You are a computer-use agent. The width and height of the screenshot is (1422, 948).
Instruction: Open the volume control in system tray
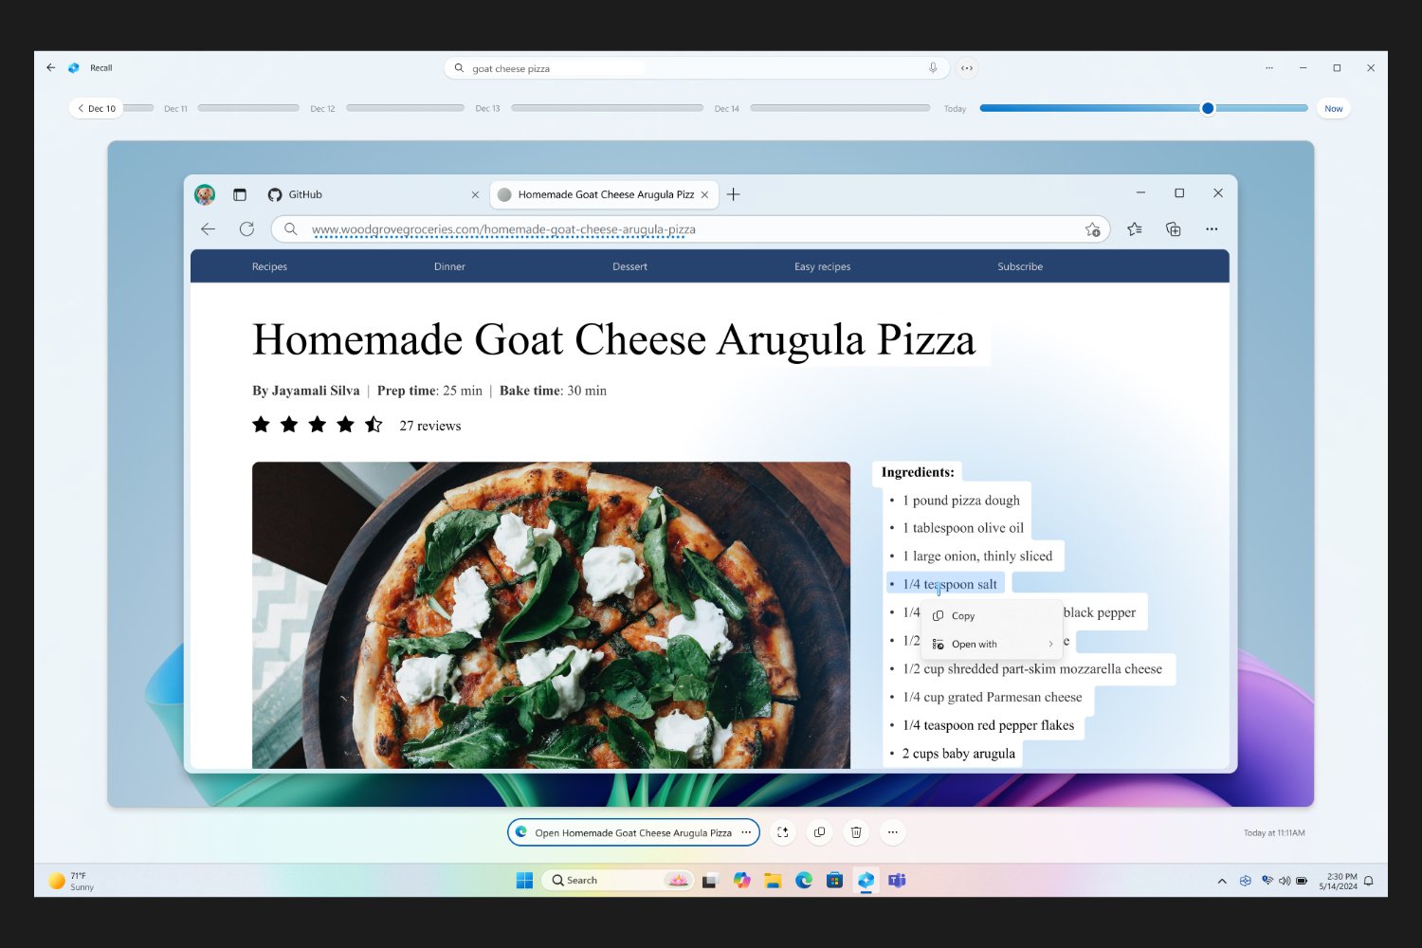1285,881
